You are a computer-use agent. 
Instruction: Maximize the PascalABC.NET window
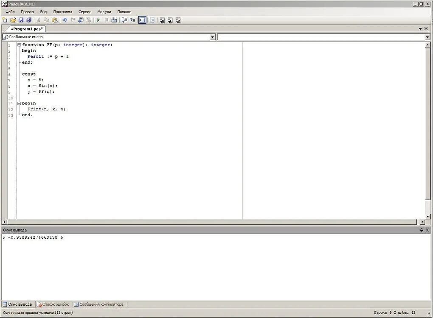click(x=421, y=4)
